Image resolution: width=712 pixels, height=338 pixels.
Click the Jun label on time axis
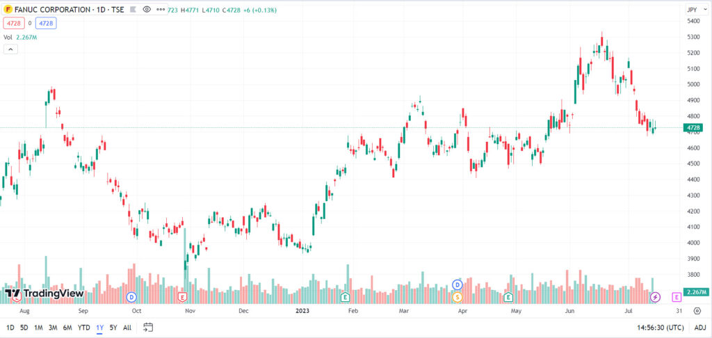pos(569,311)
